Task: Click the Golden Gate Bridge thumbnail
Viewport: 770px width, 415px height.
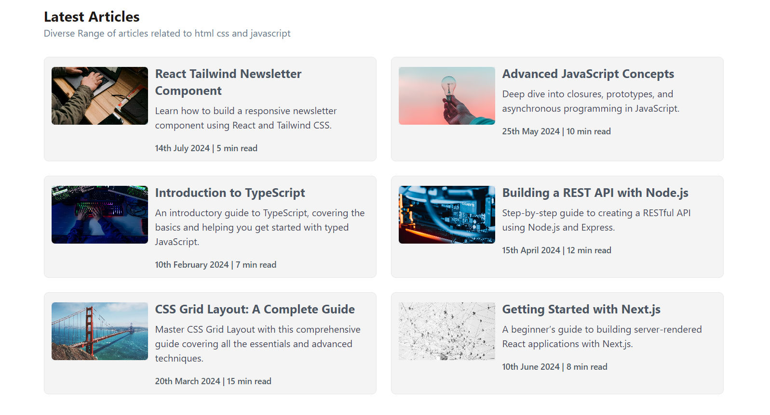Action: point(100,331)
